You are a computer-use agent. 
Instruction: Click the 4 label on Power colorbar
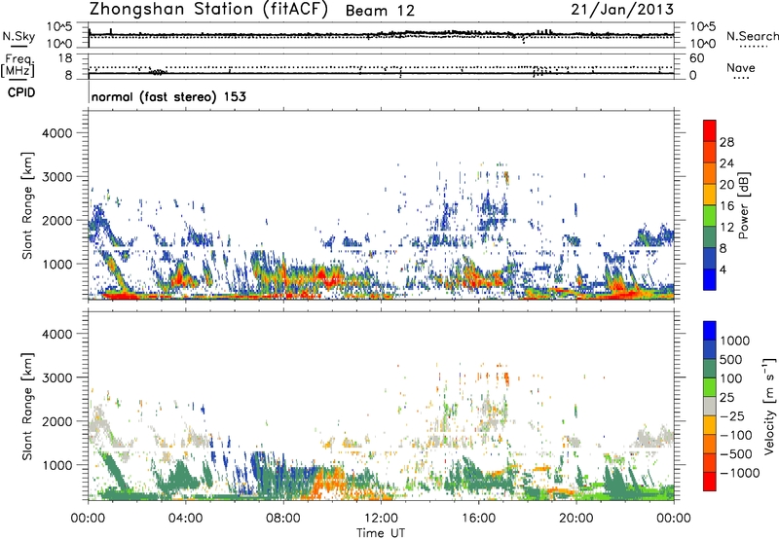[723, 270]
